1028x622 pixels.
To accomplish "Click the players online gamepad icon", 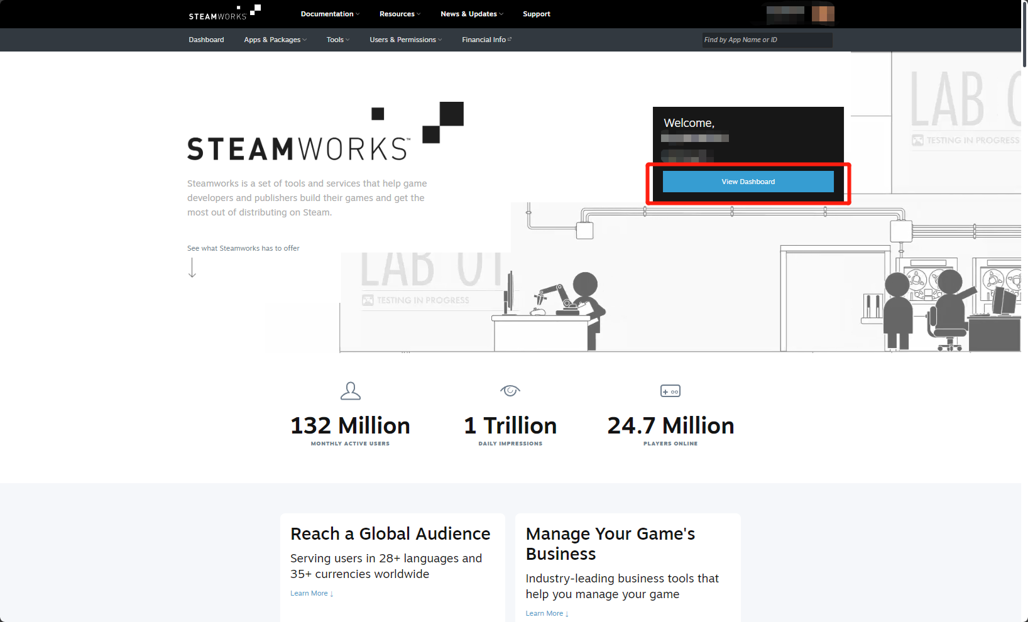I will coord(670,391).
